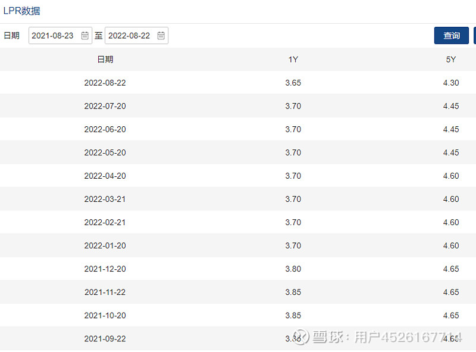The height and width of the screenshot is (352, 476).
Task: Click 5Y value 4.60 in 2022-04-20 row
Action: click(451, 176)
